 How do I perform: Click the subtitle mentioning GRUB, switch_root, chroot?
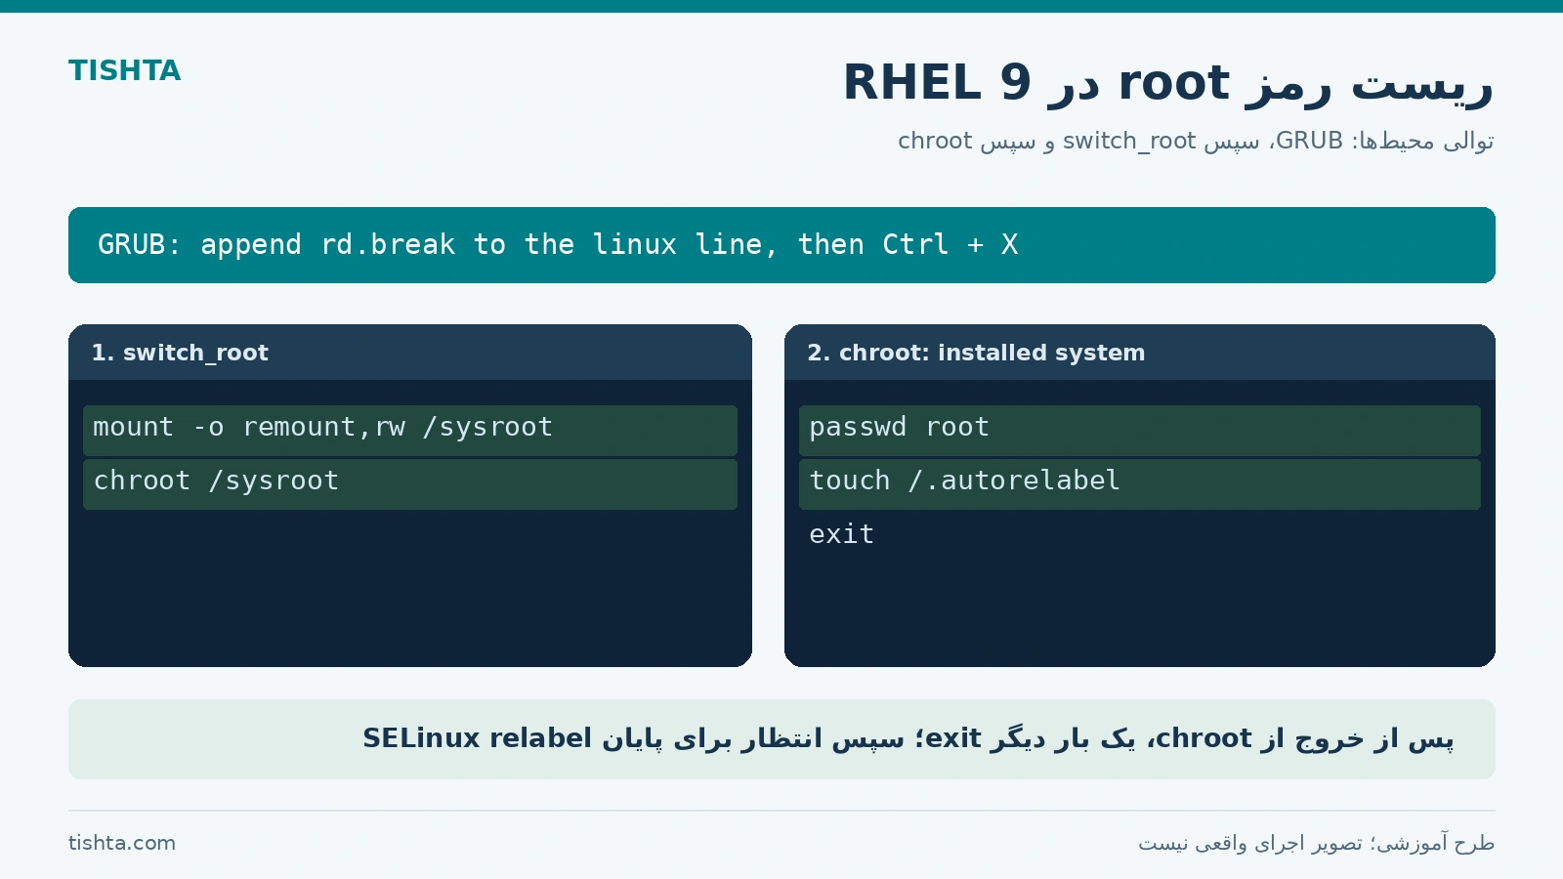coord(1196,141)
